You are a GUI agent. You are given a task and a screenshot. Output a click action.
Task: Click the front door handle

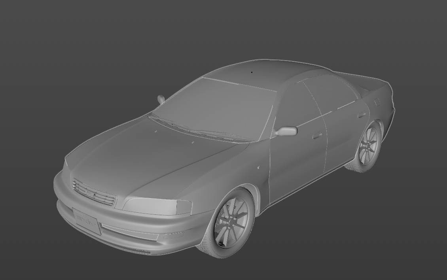(x=317, y=135)
